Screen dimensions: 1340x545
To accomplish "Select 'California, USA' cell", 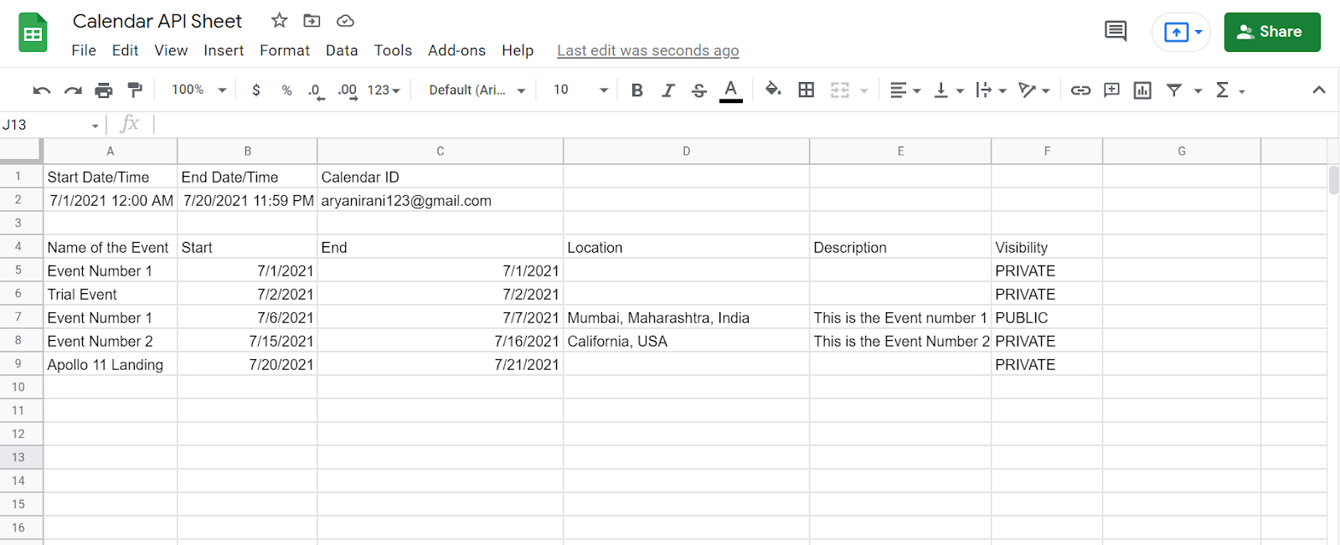I will tap(687, 341).
